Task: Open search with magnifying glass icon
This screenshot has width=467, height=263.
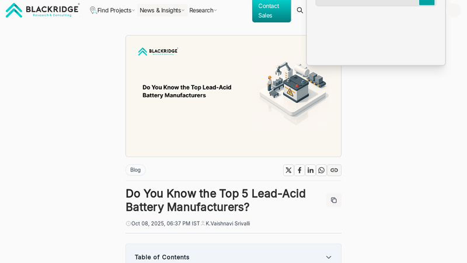Action: 300,10
